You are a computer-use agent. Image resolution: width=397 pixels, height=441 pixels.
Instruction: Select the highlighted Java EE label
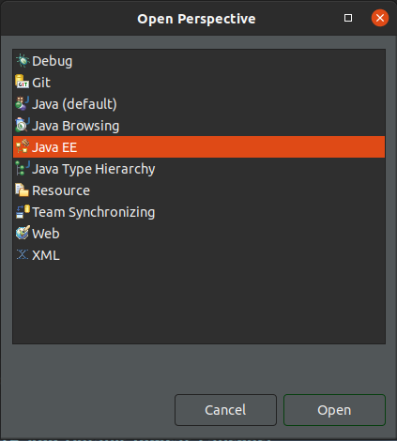click(54, 147)
